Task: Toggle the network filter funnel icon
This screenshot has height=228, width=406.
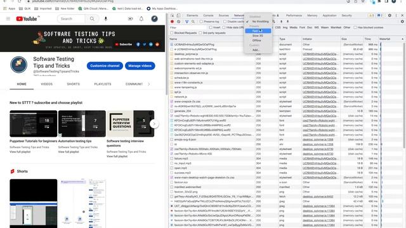Action: pos(187,22)
